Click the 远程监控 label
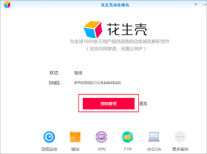 (49, 149)
